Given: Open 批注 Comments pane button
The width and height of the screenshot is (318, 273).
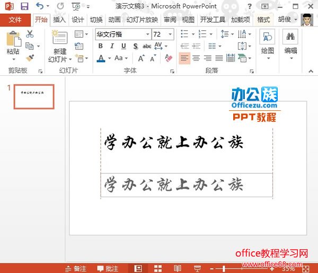Looking at the screenshot, I should [x=108, y=269].
